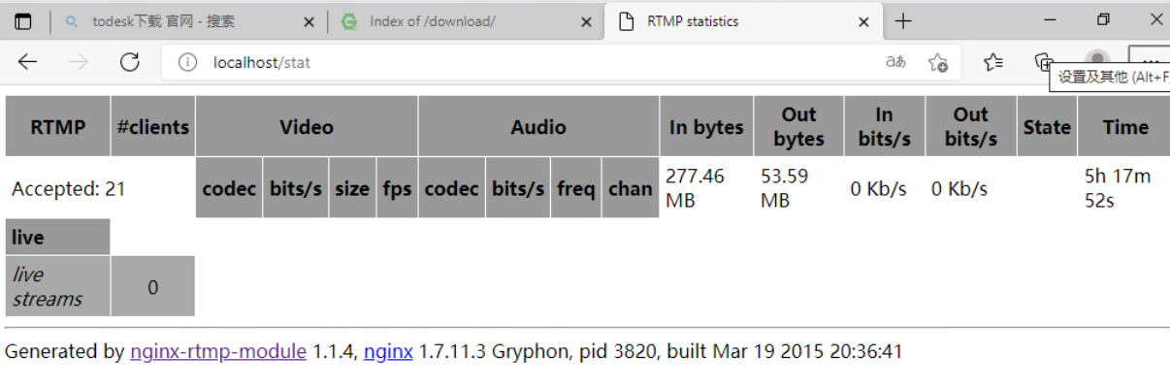The height and width of the screenshot is (389, 1170).
Task: Open the nginx-rtmp-module link
Action: [218, 351]
